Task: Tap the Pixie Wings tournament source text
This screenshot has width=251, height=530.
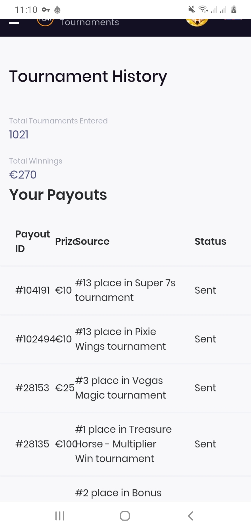Action: pyautogui.click(x=120, y=339)
